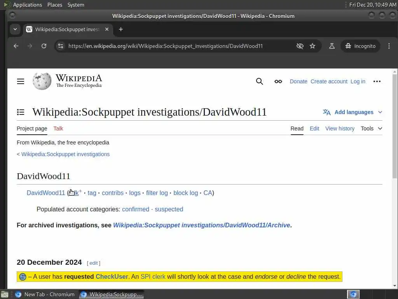
Task: Switch to the Talk tab
Action: point(58,128)
